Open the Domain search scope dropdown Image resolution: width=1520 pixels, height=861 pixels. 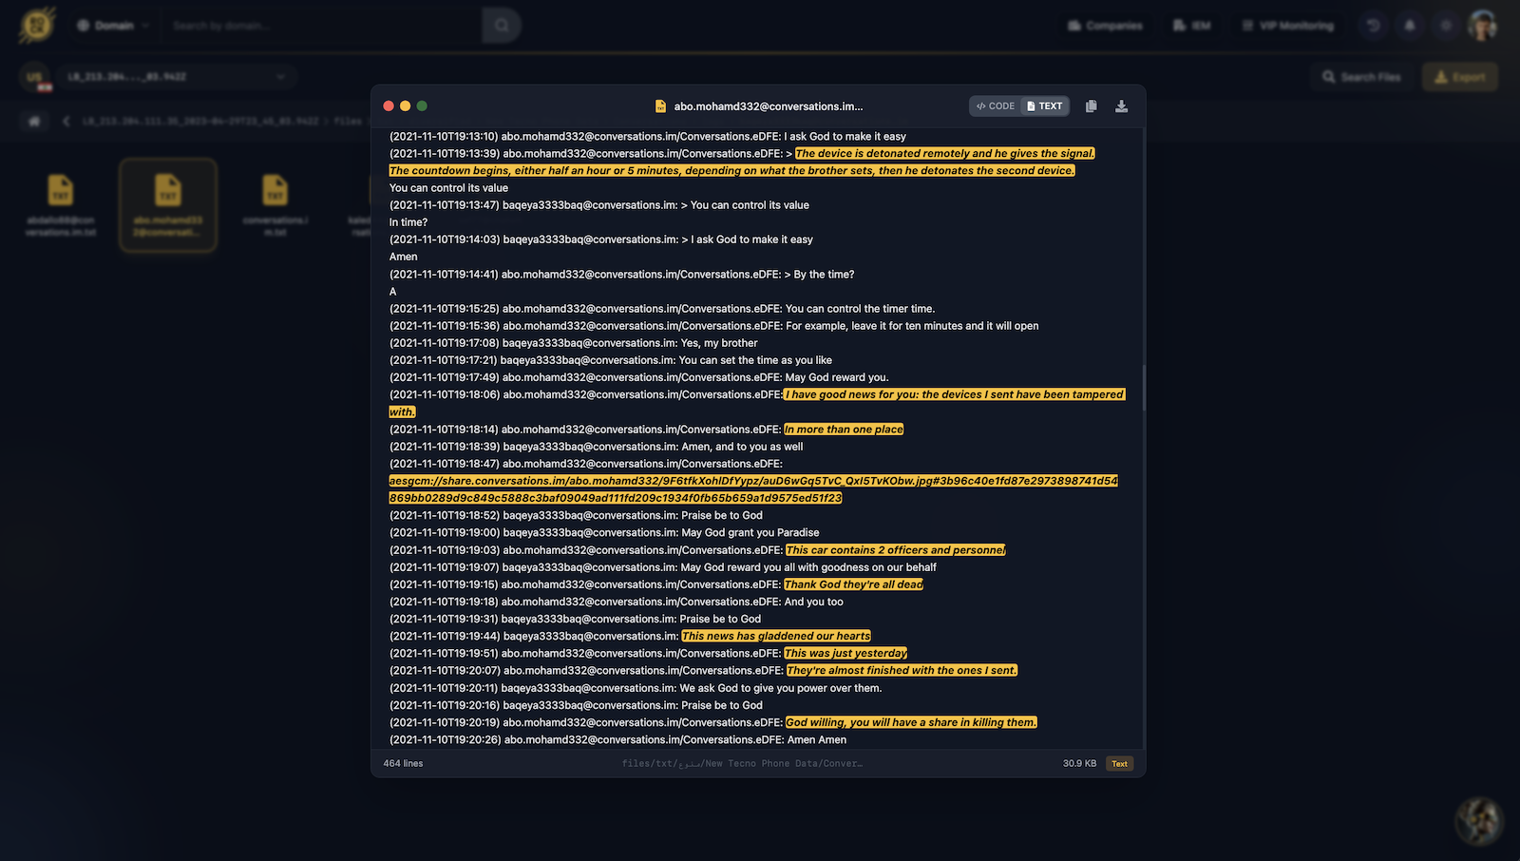[x=114, y=26]
